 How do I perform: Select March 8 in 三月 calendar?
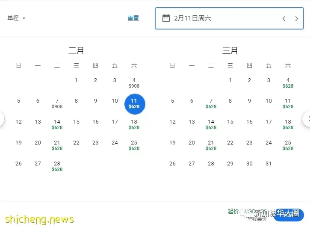tap(230, 101)
